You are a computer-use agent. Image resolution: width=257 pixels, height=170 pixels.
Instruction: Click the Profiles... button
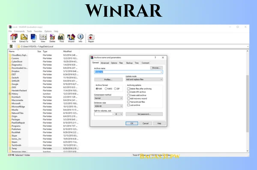click(108, 80)
